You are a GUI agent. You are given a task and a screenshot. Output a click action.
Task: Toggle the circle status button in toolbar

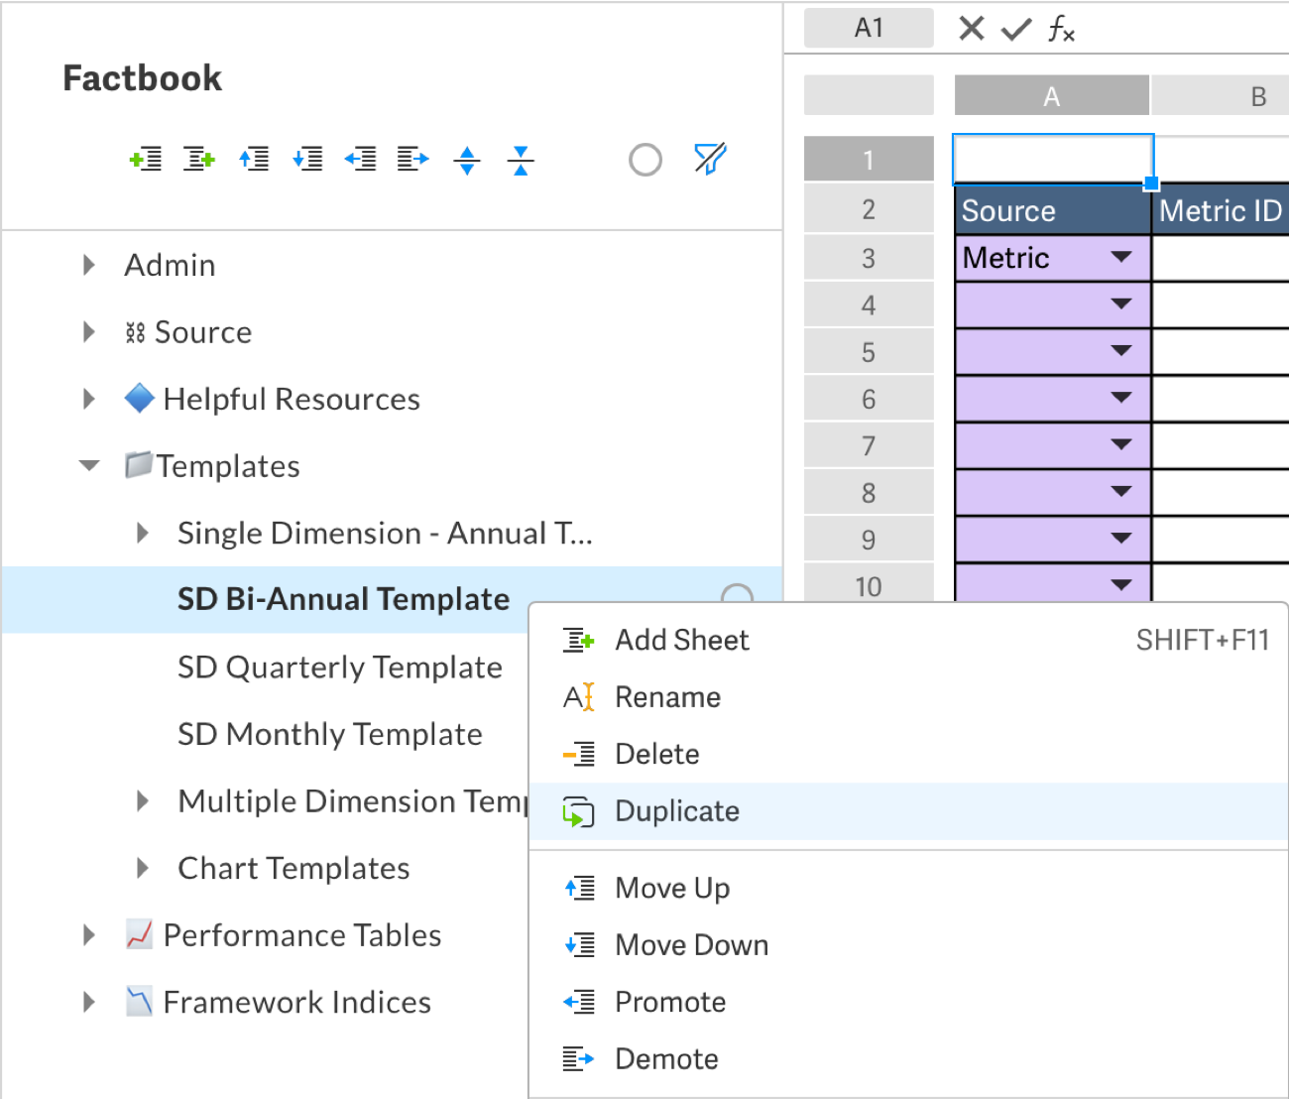coord(645,160)
